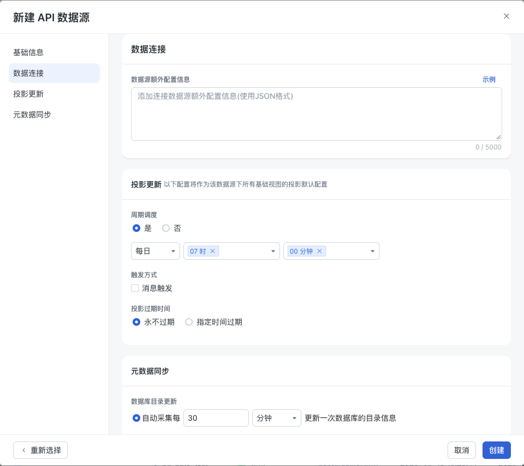The width and height of the screenshot is (524, 466).
Task: Open the 分钟 unit dropdown
Action: click(276, 418)
